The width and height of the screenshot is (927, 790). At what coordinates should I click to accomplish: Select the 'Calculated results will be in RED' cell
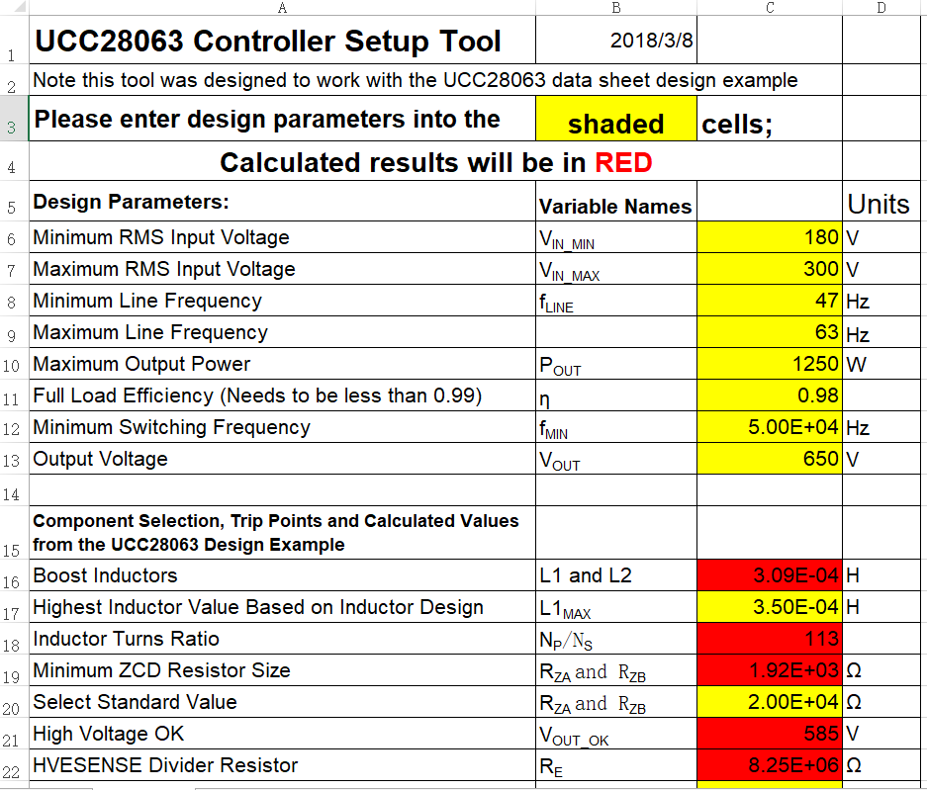coord(435,161)
